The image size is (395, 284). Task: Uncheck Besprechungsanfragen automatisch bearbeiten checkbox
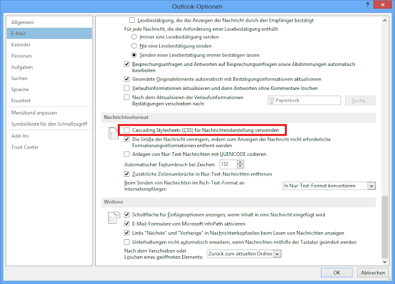pos(127,64)
